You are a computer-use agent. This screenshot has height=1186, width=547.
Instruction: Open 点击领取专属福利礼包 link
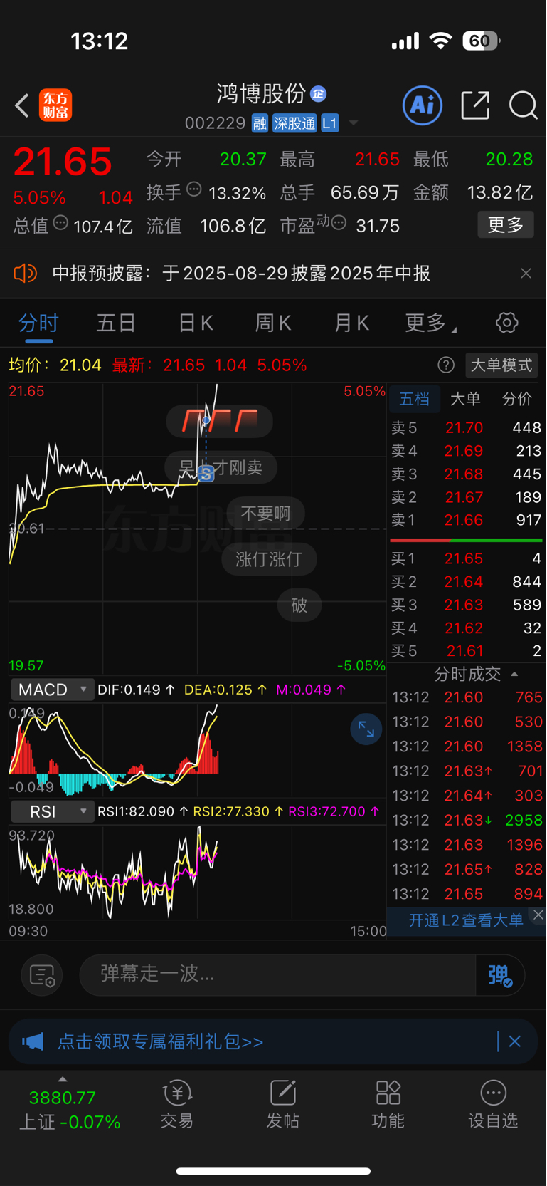(160, 1041)
